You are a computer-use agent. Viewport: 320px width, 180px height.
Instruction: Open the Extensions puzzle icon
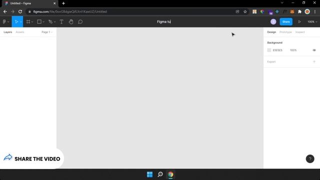(x=299, y=11)
